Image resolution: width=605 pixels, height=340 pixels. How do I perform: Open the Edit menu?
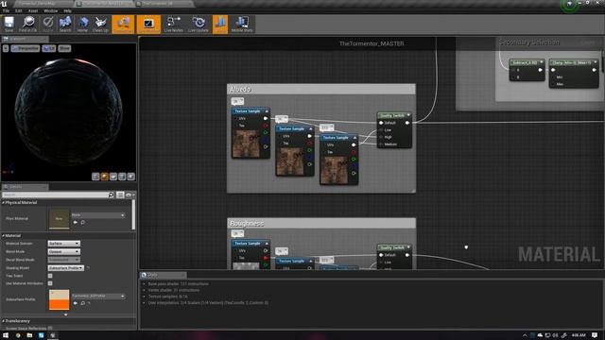(x=18, y=10)
